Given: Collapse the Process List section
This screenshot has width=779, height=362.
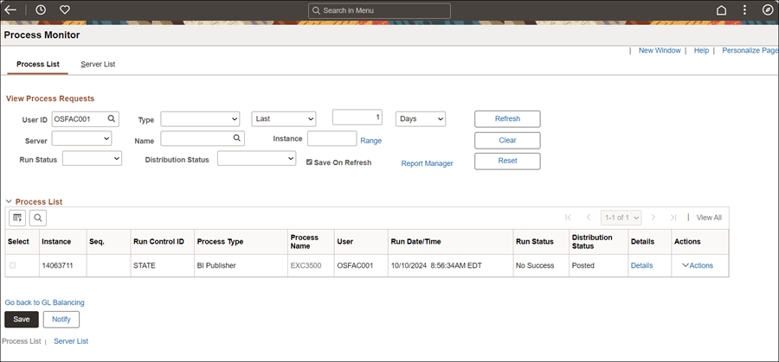Looking at the screenshot, I should [9, 202].
